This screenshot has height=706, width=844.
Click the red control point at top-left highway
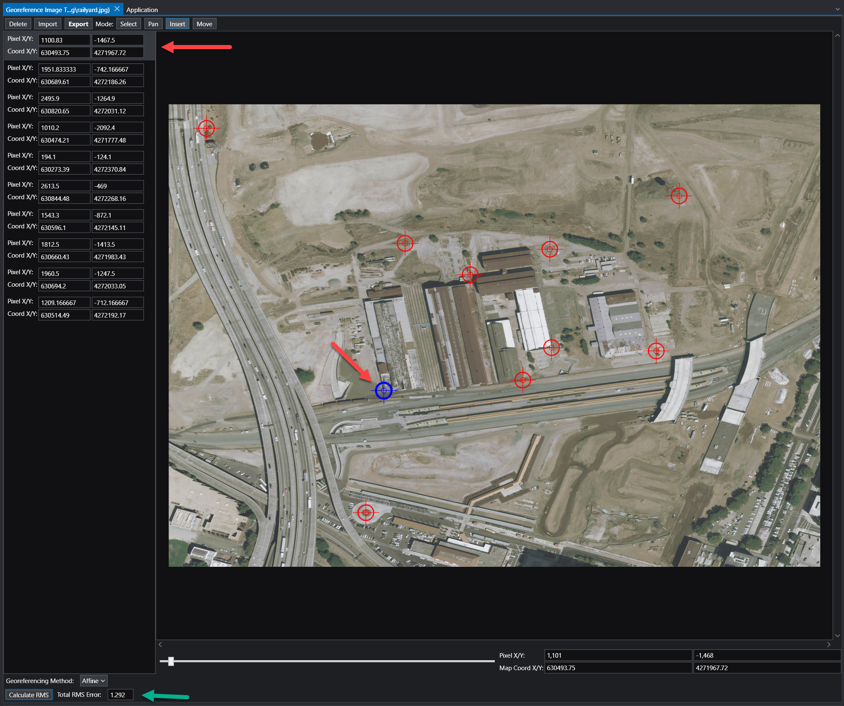pos(207,128)
